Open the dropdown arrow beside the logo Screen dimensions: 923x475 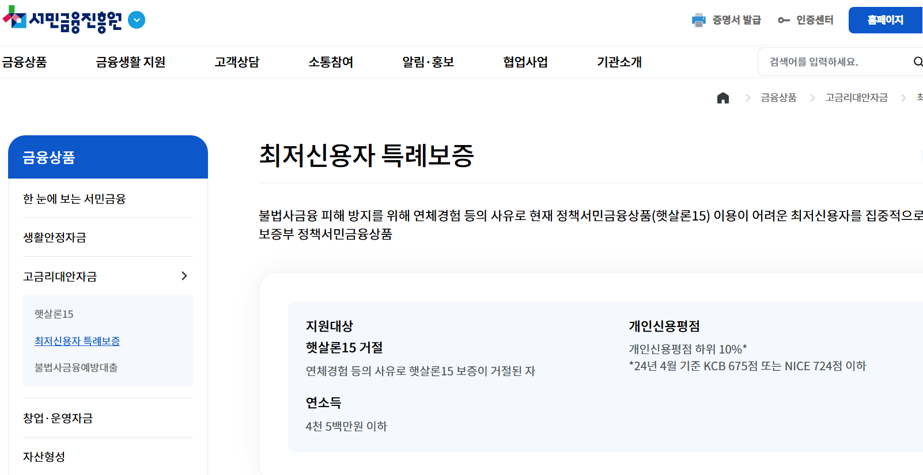[x=137, y=20]
